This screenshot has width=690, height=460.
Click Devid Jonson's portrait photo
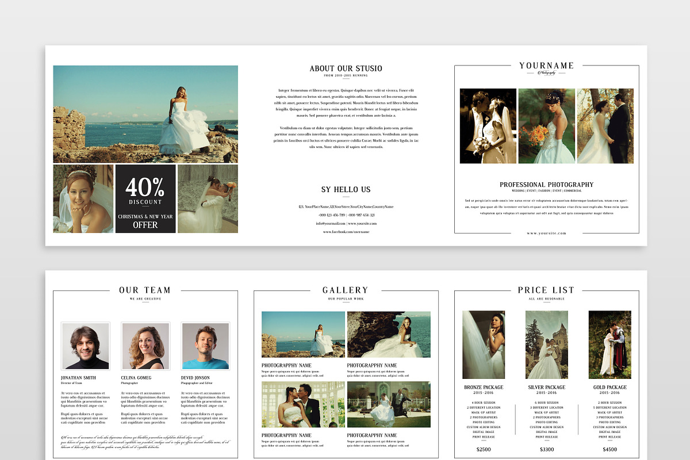pyautogui.click(x=205, y=346)
